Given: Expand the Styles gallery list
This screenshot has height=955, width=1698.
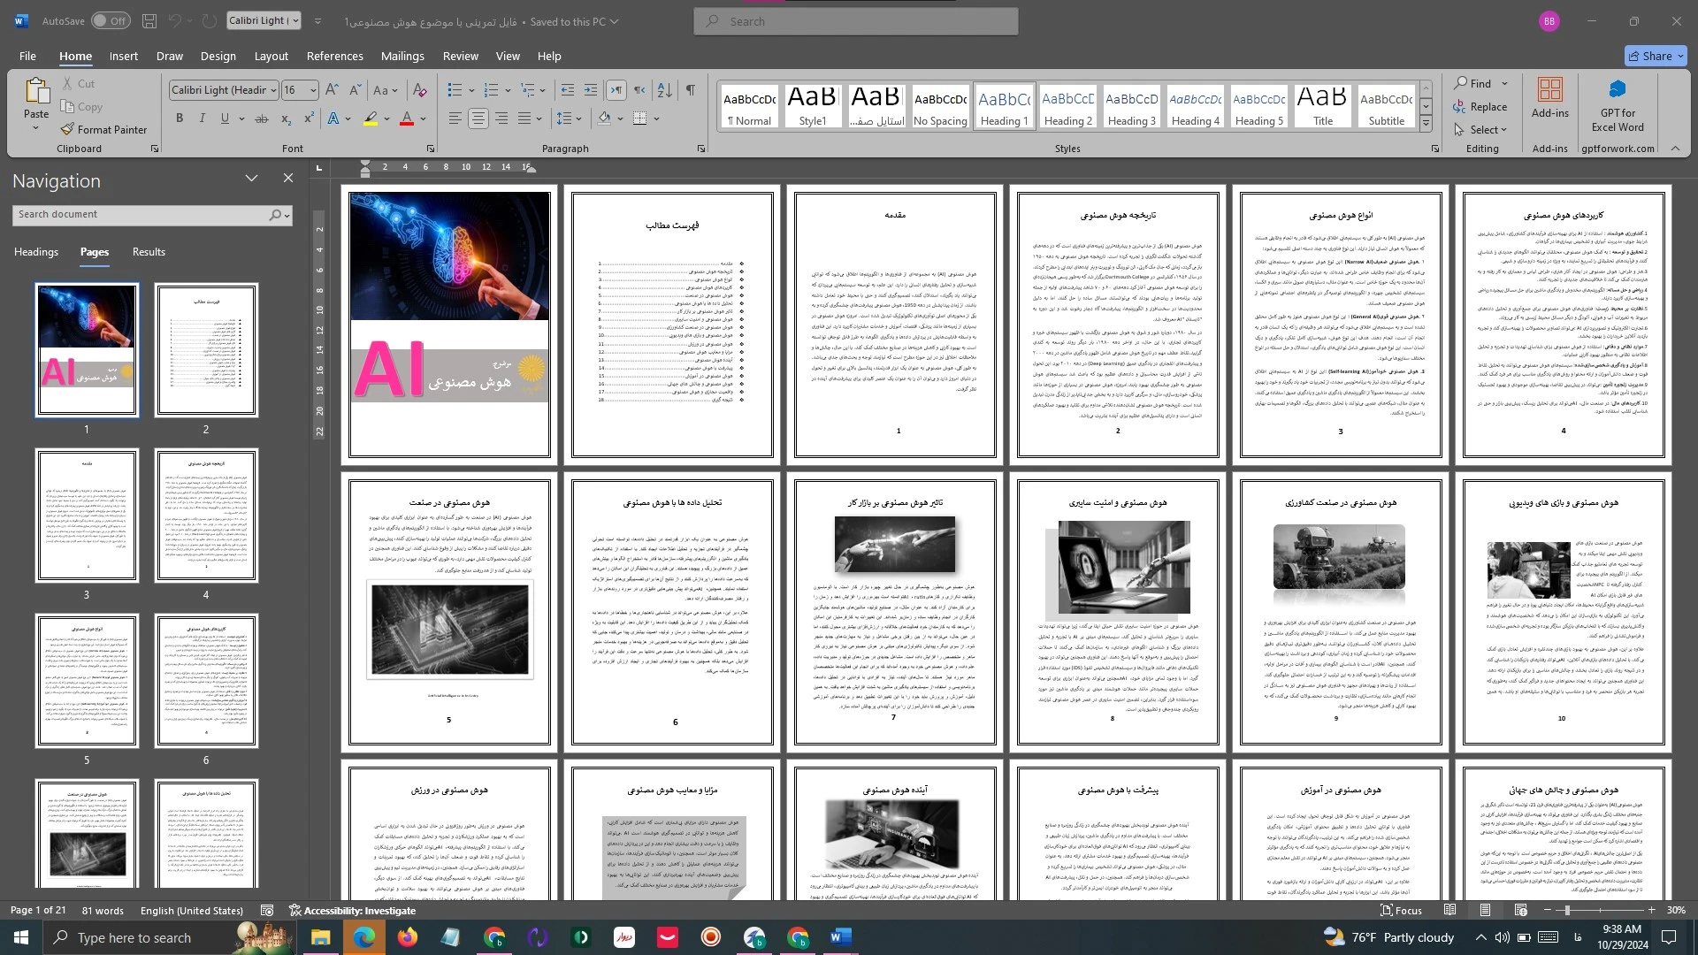Looking at the screenshot, I should [1426, 125].
